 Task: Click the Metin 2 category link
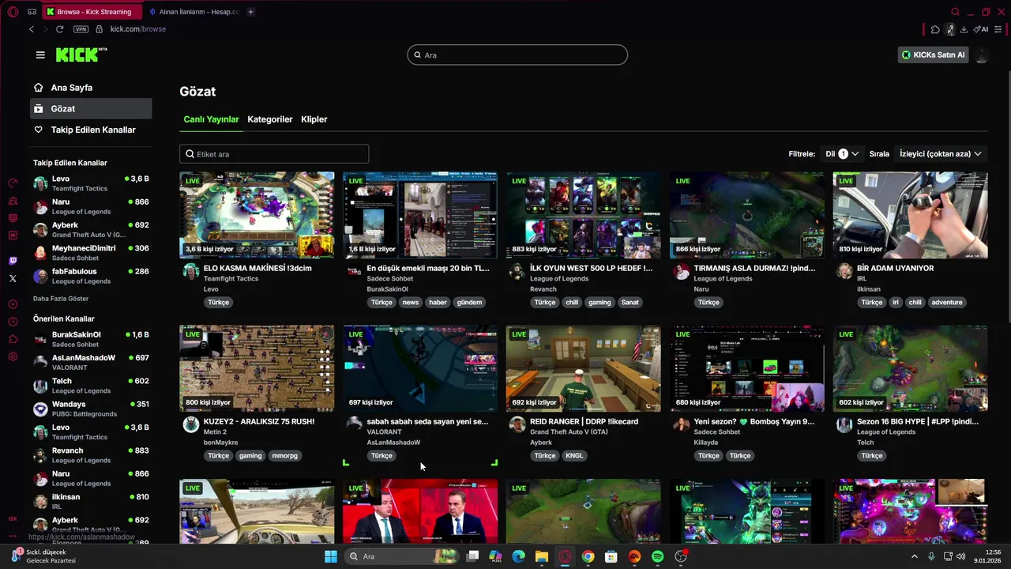click(215, 431)
